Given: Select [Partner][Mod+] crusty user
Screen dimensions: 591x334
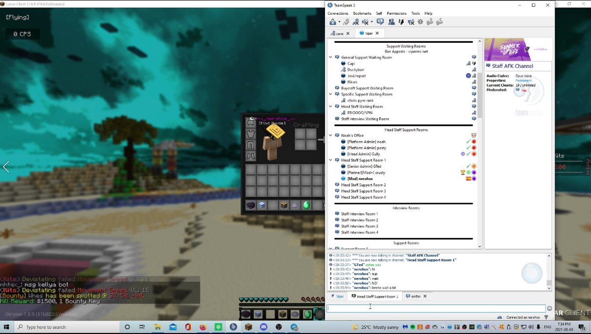Looking at the screenshot, I should 366,173.
